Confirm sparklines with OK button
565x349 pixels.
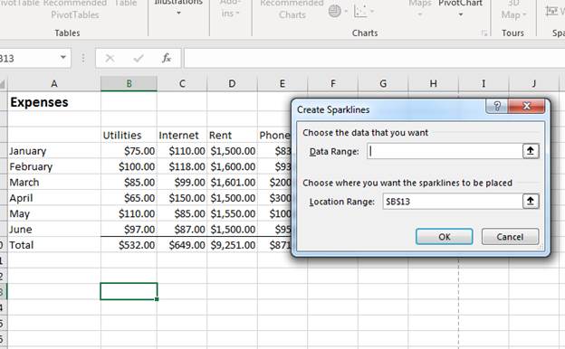444,237
